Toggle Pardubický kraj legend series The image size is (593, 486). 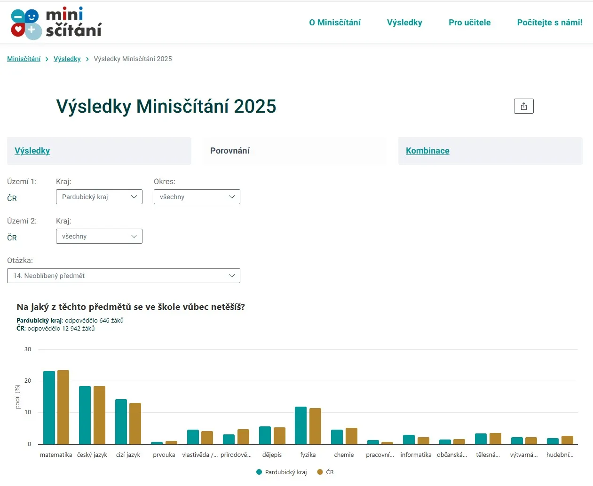pos(281,472)
